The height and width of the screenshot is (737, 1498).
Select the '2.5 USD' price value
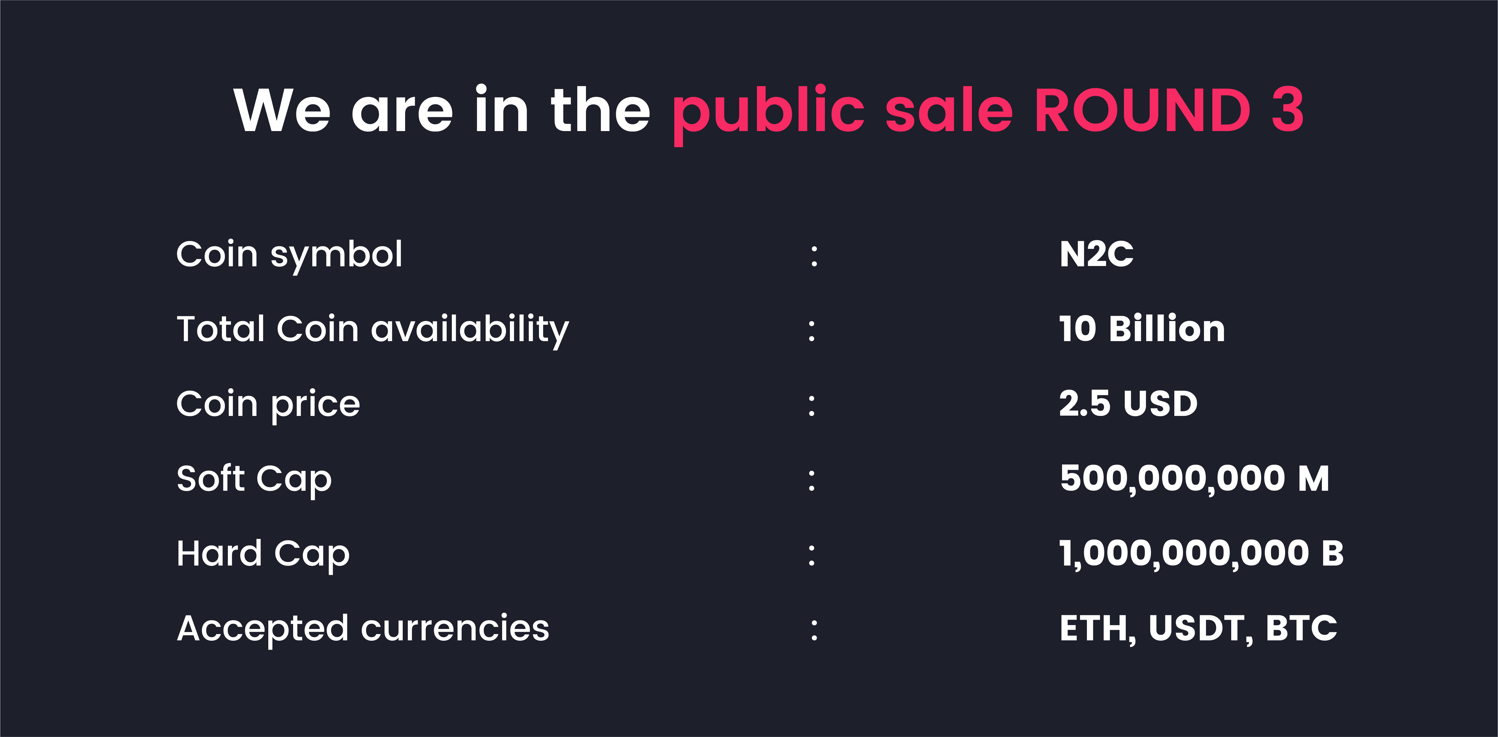[1128, 403]
